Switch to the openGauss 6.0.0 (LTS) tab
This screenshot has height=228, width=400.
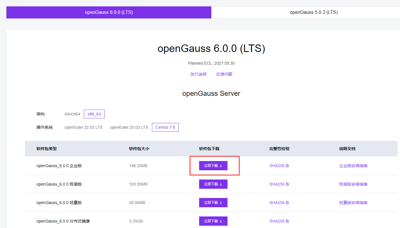[x=109, y=12]
